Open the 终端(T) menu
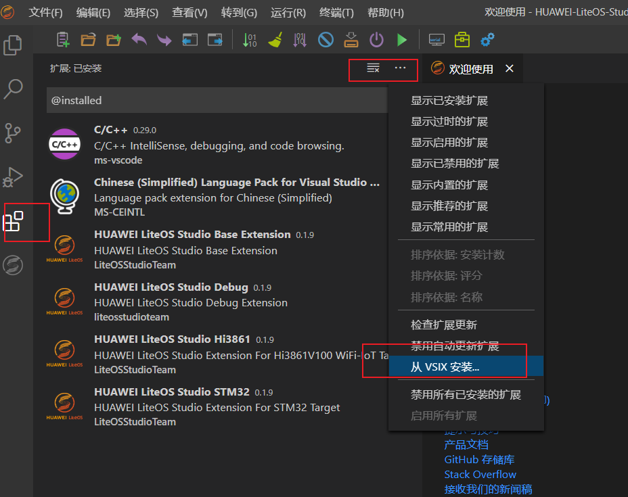The image size is (628, 497). click(336, 13)
